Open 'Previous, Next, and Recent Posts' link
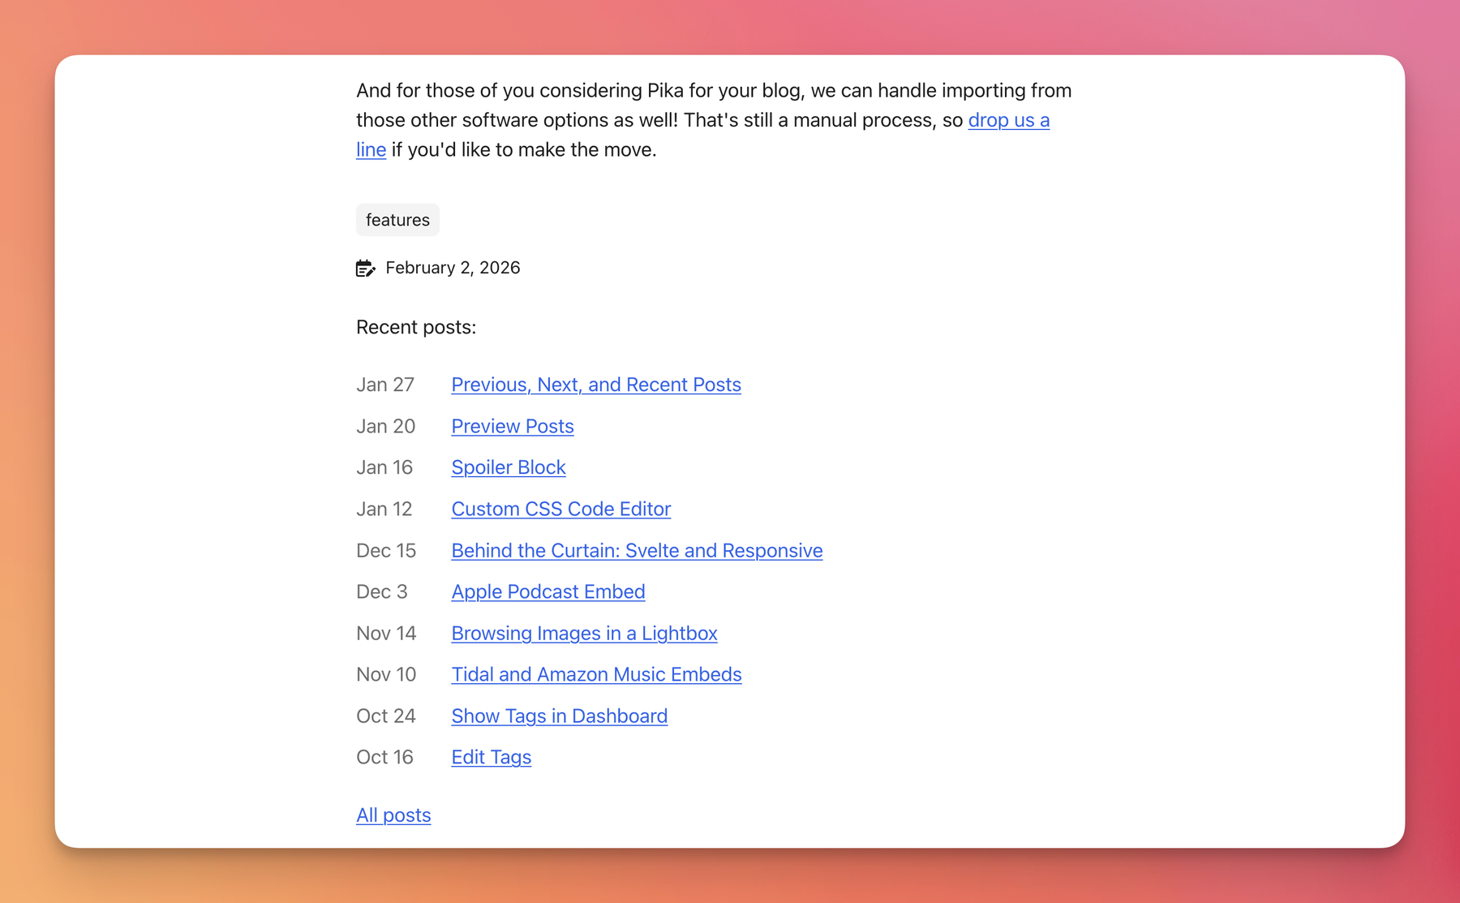 (x=595, y=385)
